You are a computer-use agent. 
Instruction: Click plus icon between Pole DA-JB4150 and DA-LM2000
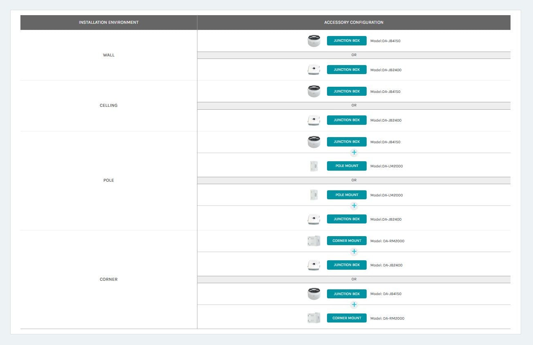tap(354, 153)
